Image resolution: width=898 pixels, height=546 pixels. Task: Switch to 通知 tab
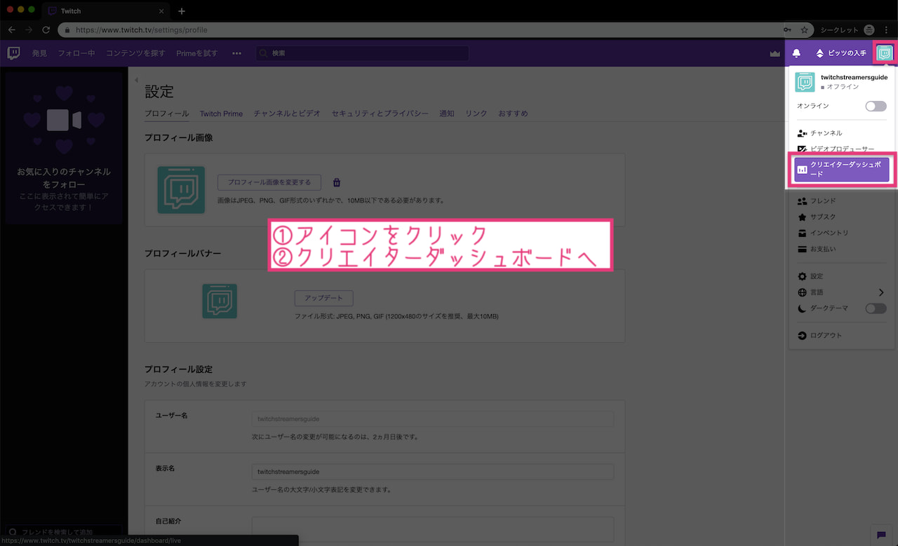coord(447,114)
